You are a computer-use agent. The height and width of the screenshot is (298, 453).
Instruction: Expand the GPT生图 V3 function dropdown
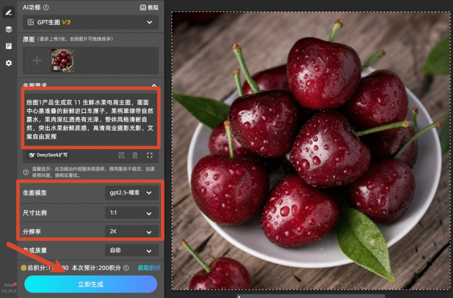[91, 22]
